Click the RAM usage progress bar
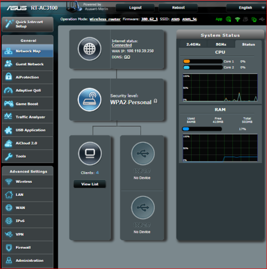Screen dimensions: 267x269 pyautogui.click(x=202, y=129)
